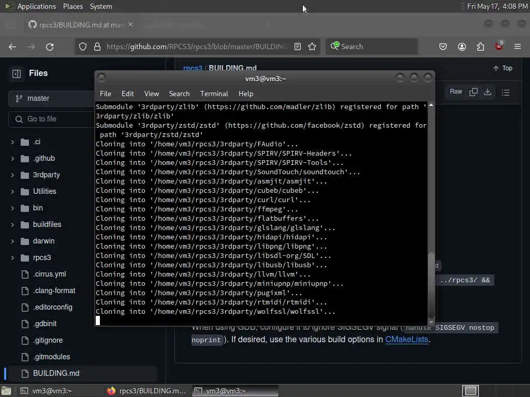
Task: Expand the Utilities folder chevron
Action: tap(12, 191)
